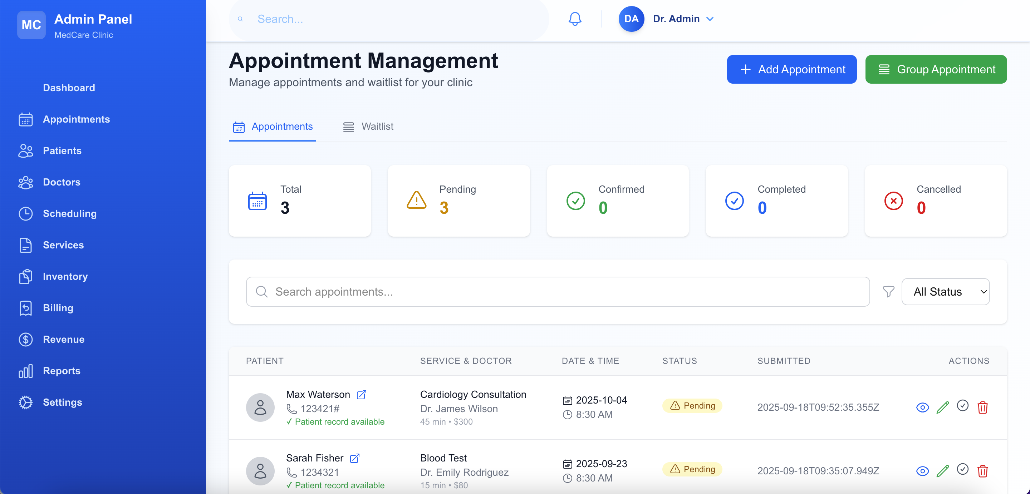Open the Billing section icon
Screen dimensions: 1030x494
coord(26,308)
